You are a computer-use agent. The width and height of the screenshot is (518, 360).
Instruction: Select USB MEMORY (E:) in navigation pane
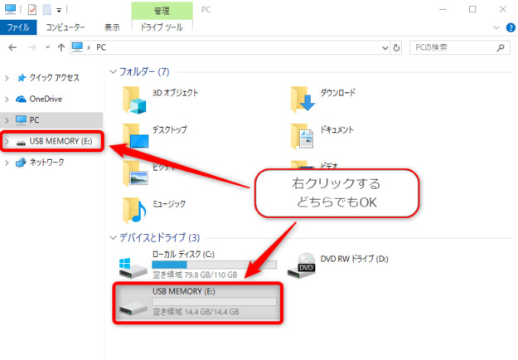tap(61, 141)
